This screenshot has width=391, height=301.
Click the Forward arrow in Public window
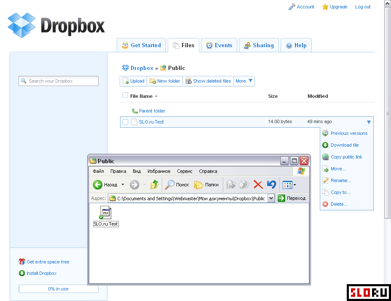[134, 185]
